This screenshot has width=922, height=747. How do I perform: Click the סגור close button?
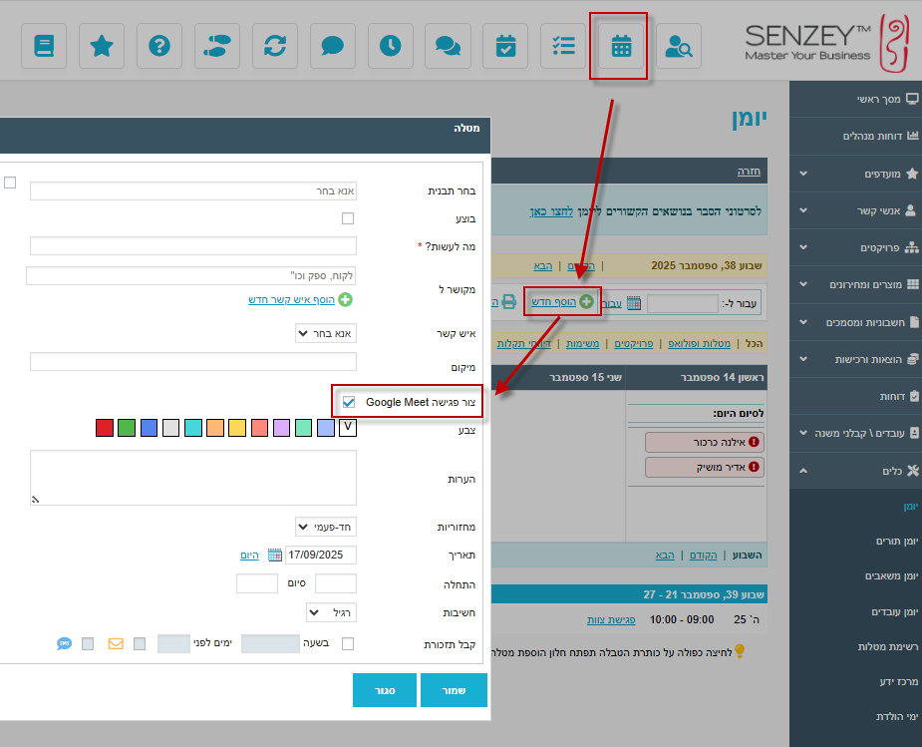point(384,690)
